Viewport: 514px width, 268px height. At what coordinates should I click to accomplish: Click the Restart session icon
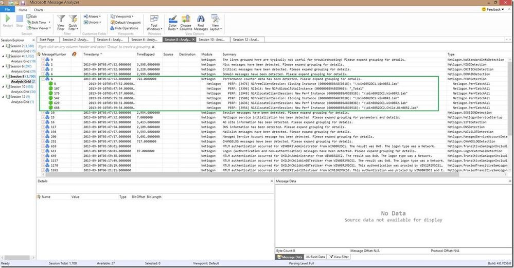click(x=8, y=19)
